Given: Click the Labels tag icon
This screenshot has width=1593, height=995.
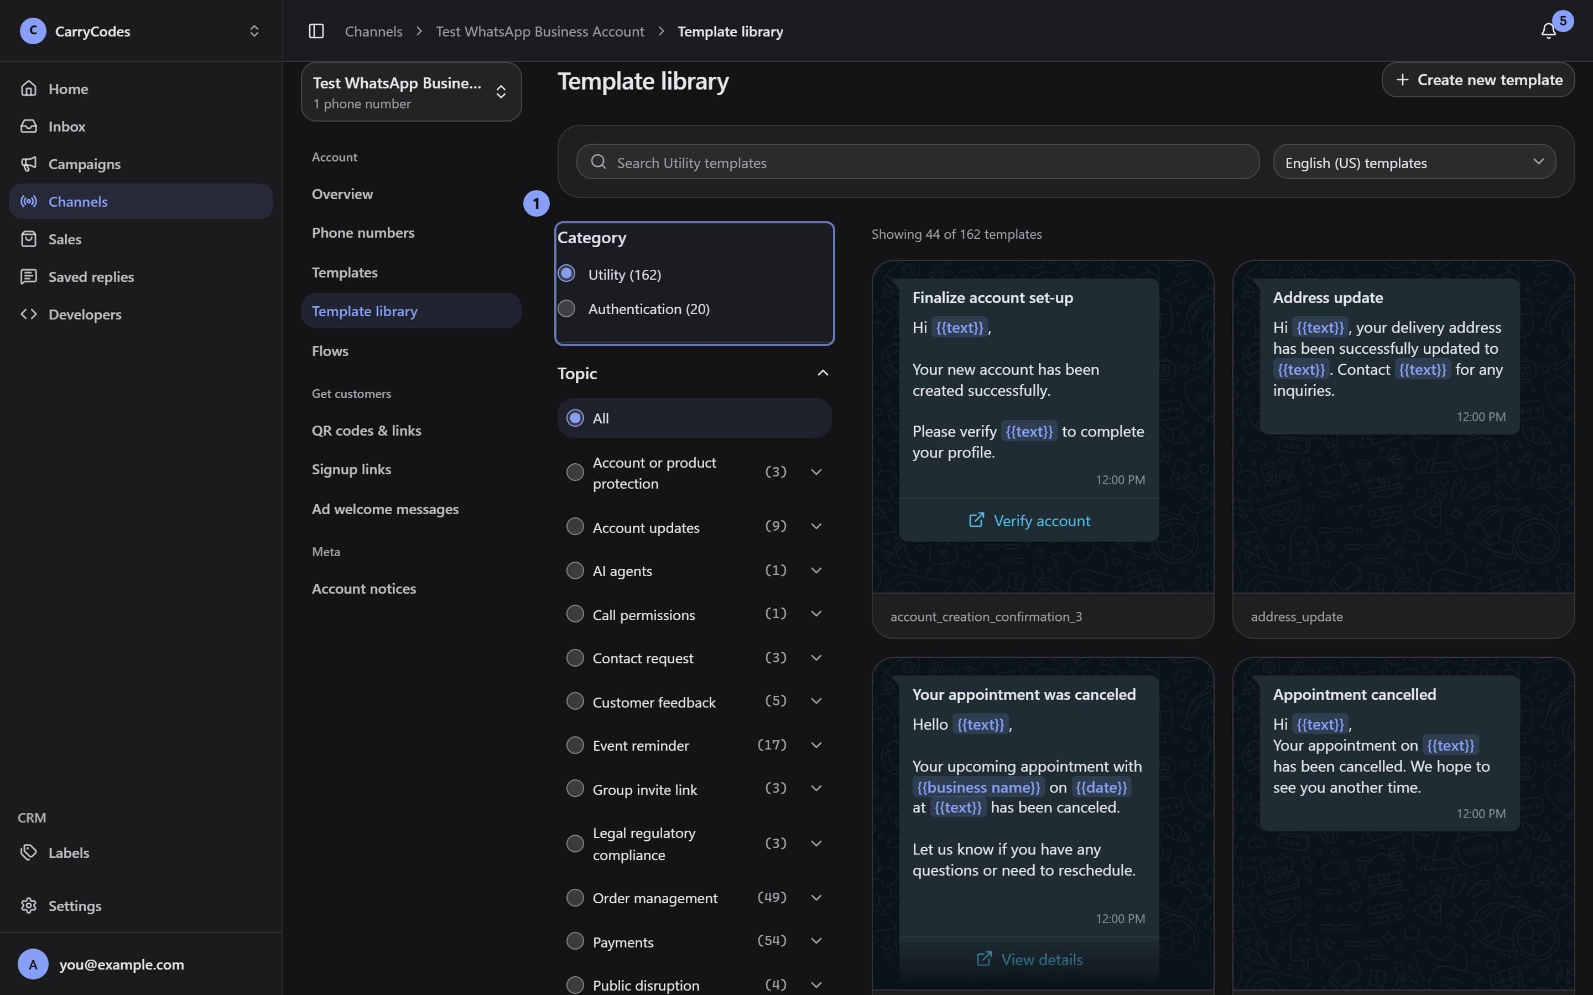Looking at the screenshot, I should tap(28, 852).
